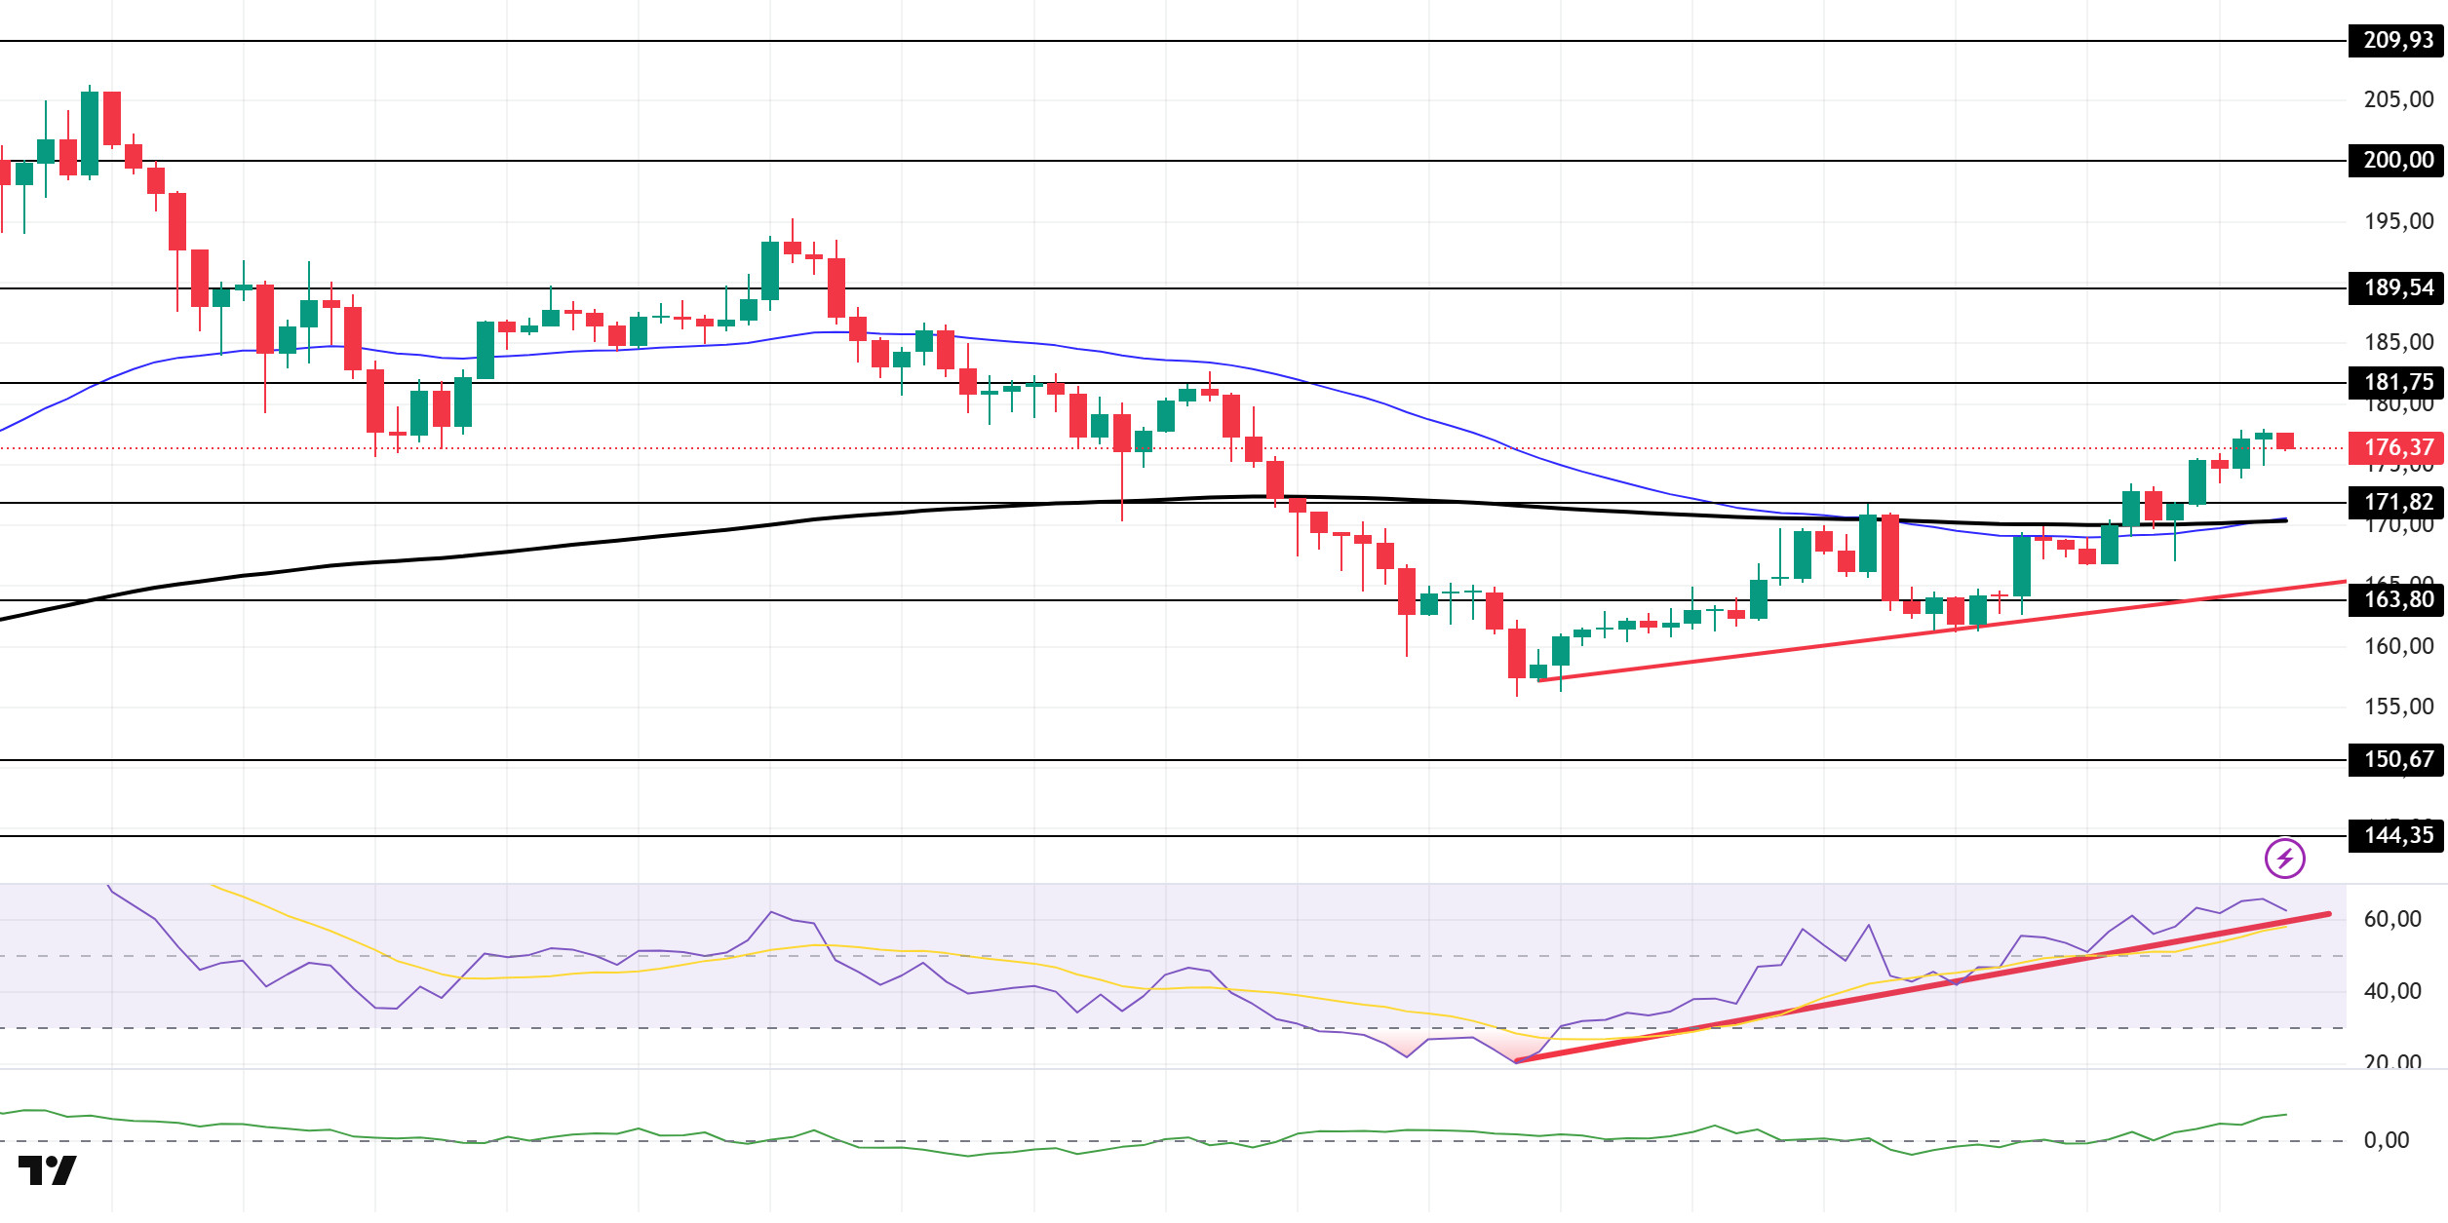
Task: Click the red 176,37 current price label
Action: click(2396, 447)
